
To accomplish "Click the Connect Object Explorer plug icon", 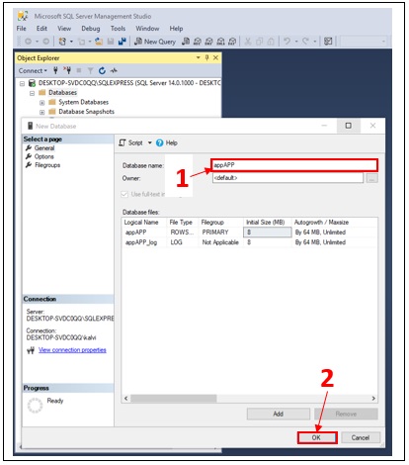I will pyautogui.click(x=55, y=70).
